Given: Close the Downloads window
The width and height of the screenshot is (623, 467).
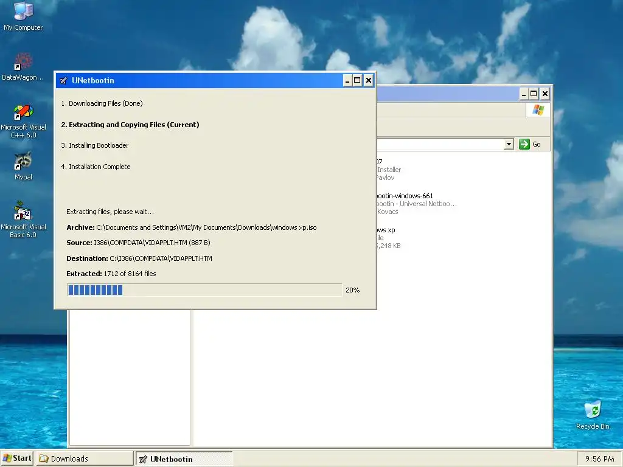Looking at the screenshot, I should coord(545,94).
